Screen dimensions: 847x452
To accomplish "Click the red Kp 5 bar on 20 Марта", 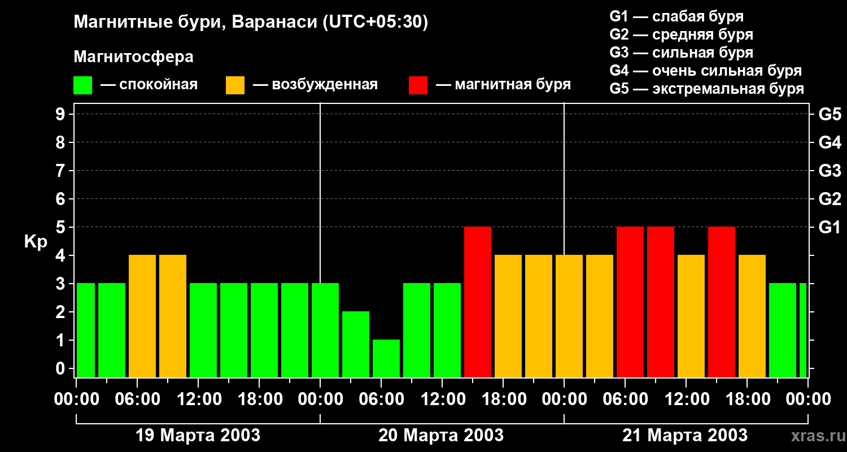I will click(x=478, y=302).
